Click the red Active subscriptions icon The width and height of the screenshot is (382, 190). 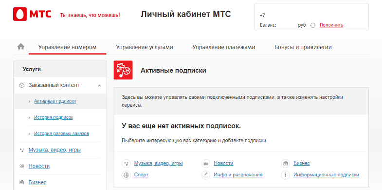123,70
